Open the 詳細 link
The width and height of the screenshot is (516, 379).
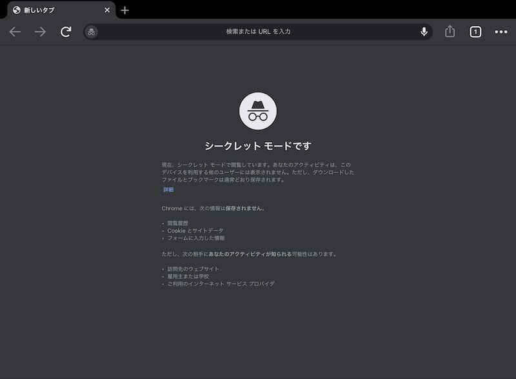tap(168, 190)
